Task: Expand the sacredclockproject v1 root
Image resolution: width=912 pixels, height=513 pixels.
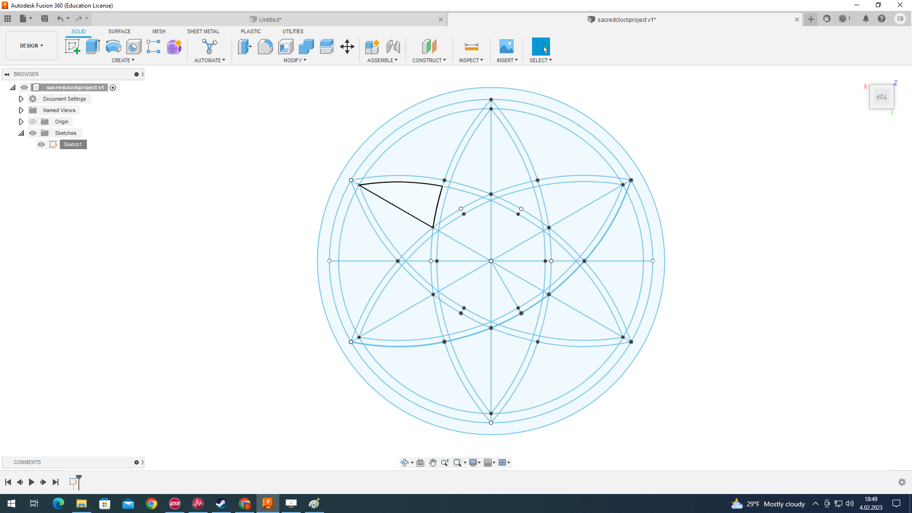Action: click(x=12, y=87)
